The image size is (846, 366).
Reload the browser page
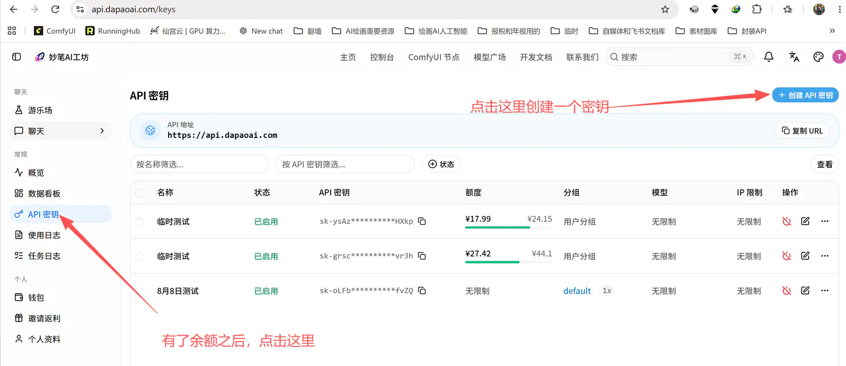pos(55,10)
